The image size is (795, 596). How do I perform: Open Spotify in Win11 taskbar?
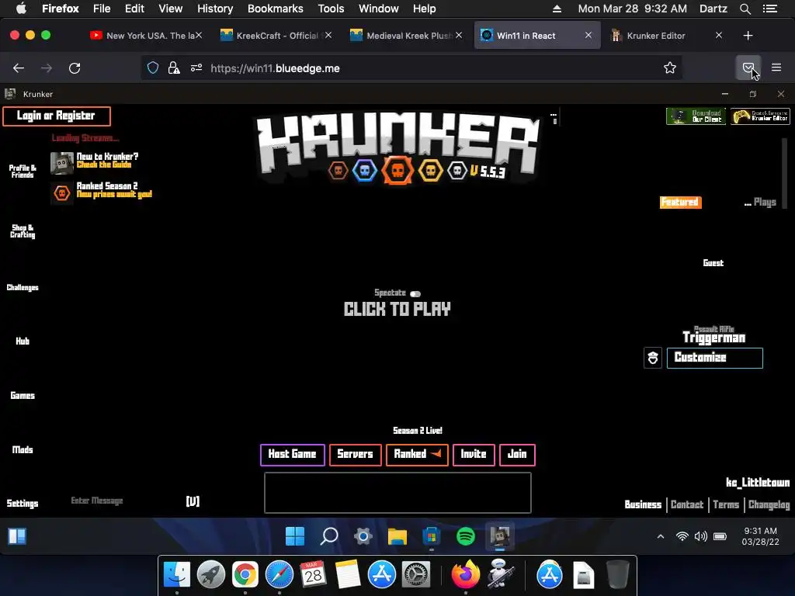pyautogui.click(x=466, y=535)
